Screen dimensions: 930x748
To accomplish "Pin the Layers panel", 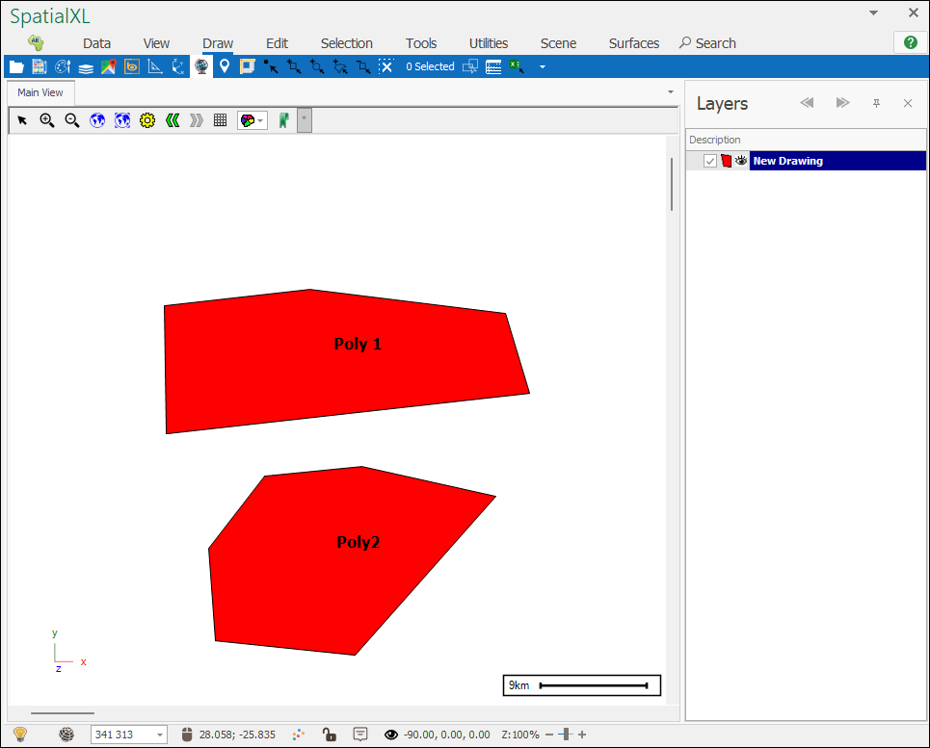I will tap(876, 103).
